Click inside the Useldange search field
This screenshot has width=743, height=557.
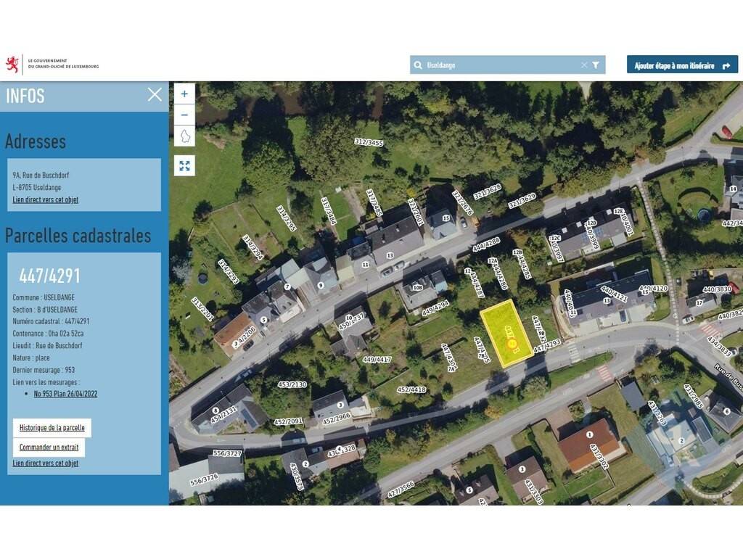(501, 65)
